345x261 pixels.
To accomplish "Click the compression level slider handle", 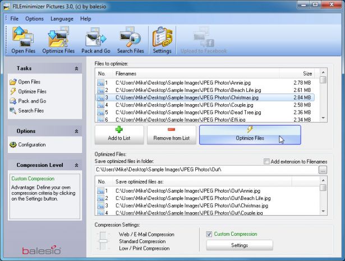I will click(x=103, y=241).
